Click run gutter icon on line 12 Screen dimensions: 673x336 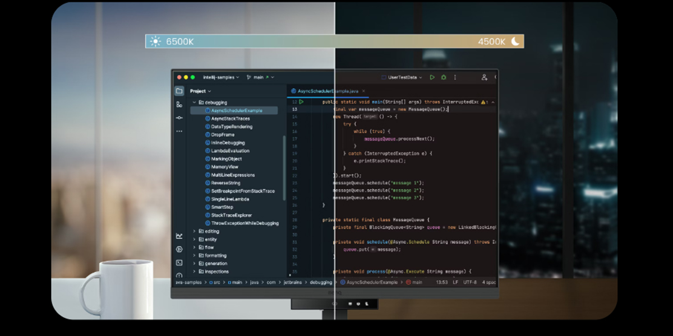coord(301,102)
